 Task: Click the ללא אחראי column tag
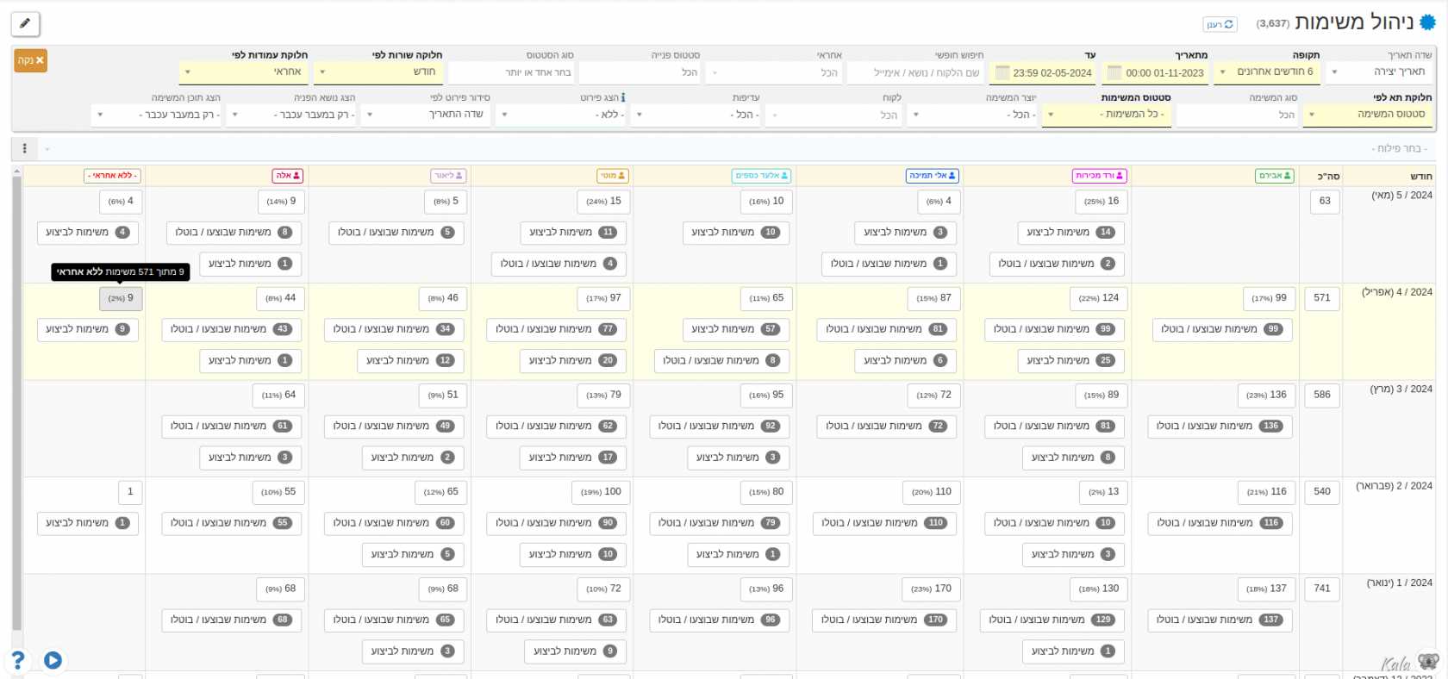pyautogui.click(x=112, y=176)
